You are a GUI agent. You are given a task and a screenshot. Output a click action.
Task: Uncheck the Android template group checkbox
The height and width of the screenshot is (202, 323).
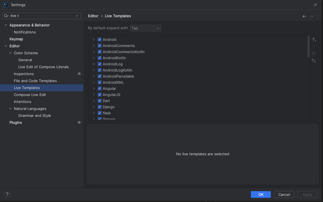pos(100,40)
